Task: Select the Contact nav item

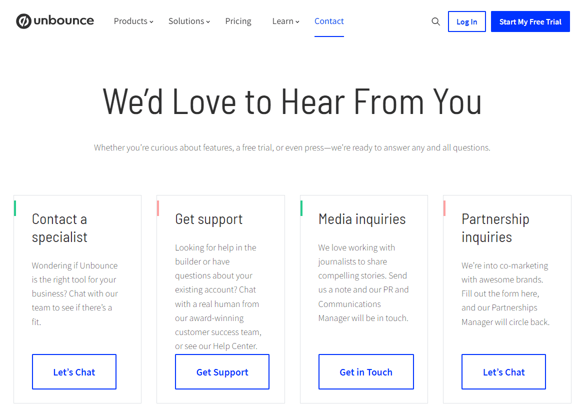Action: coord(329,21)
